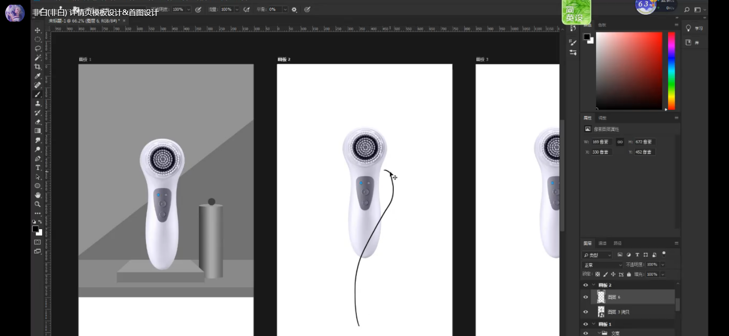The height and width of the screenshot is (336, 729).
Task: Select the Eyedropper tool
Action: click(38, 76)
